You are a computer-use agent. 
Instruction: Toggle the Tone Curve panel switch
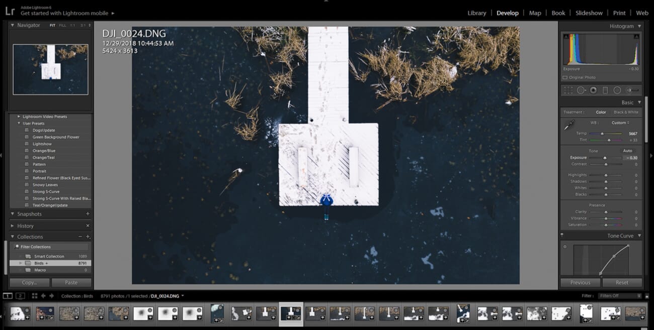pos(562,236)
